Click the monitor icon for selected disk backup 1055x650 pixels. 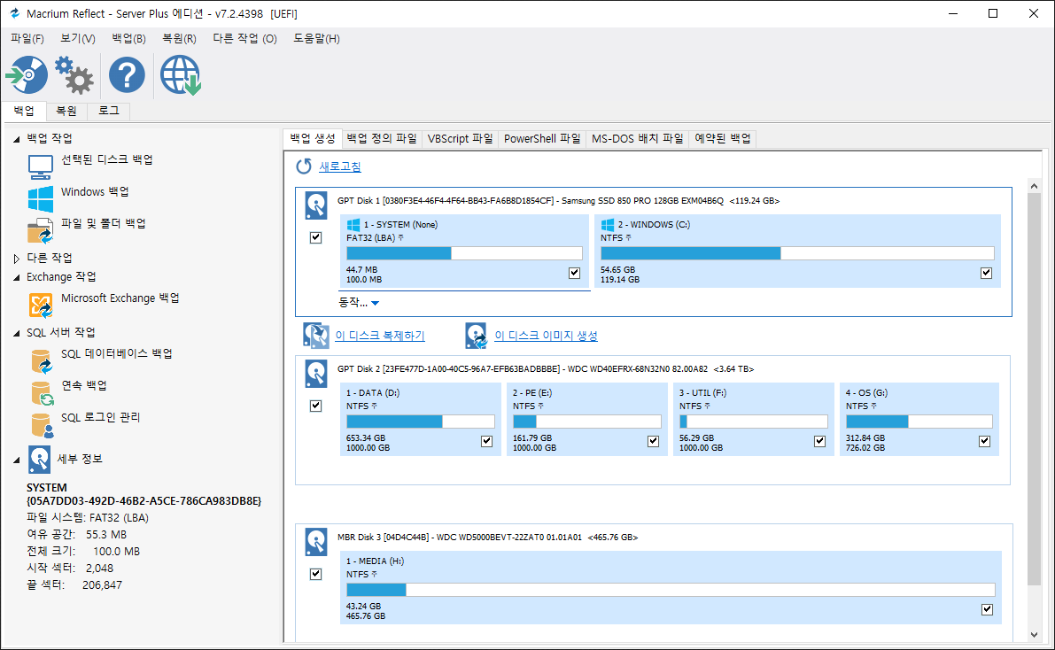[41, 166]
